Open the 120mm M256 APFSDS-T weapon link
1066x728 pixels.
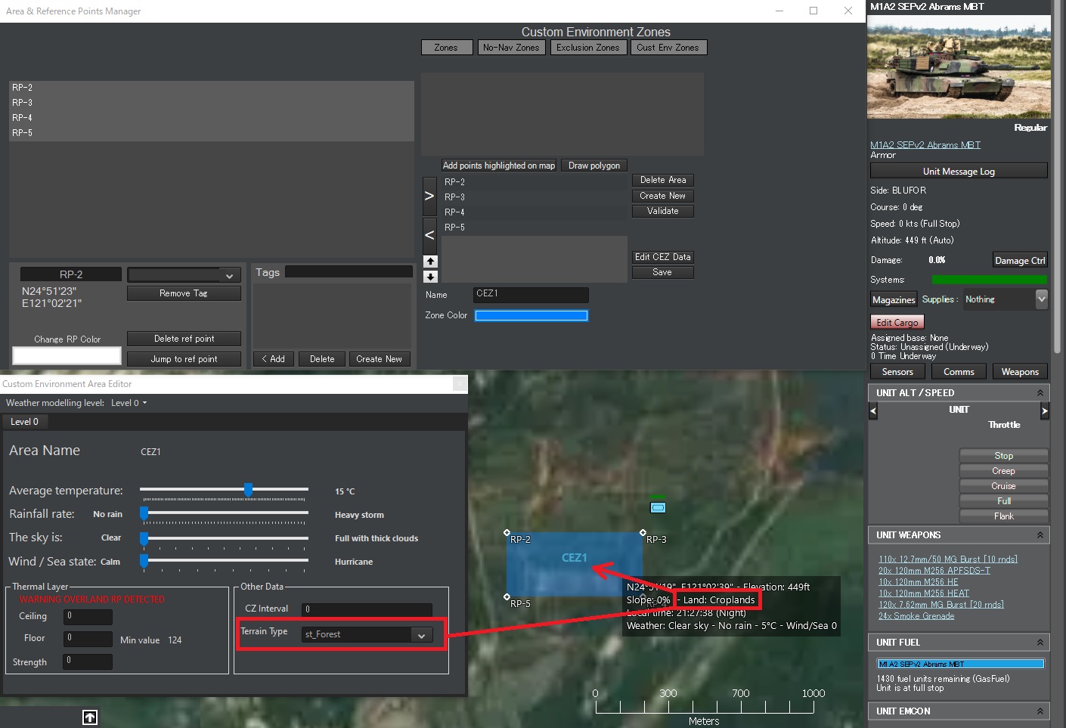[x=934, y=571]
